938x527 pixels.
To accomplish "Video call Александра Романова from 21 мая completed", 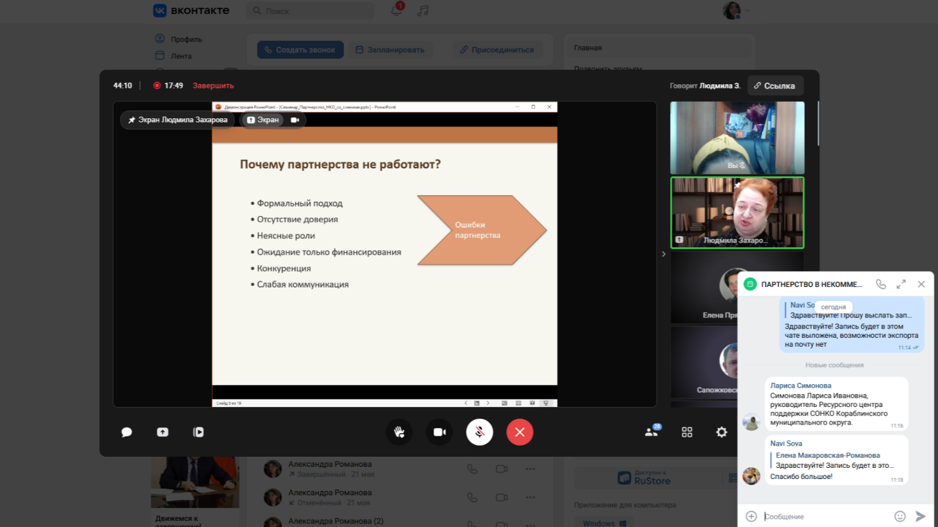I will pos(502,469).
